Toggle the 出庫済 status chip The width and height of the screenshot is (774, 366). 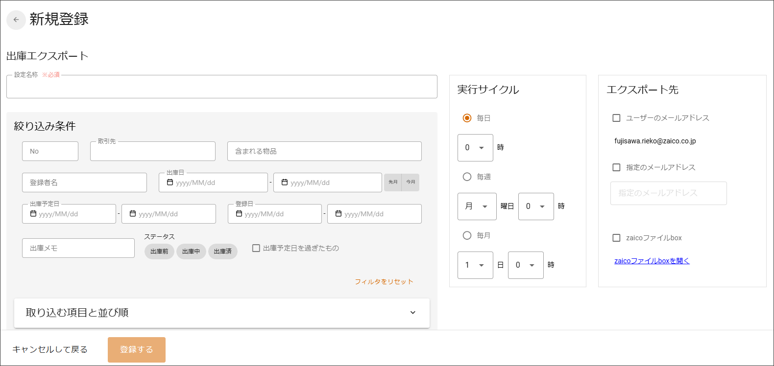click(223, 252)
